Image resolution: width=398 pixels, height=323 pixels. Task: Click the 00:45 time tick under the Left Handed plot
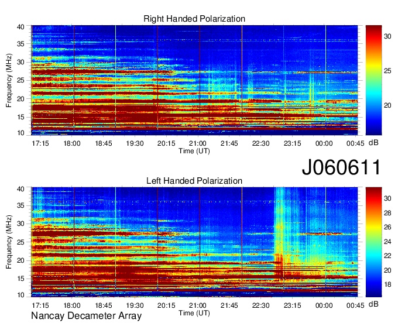[x=355, y=305]
